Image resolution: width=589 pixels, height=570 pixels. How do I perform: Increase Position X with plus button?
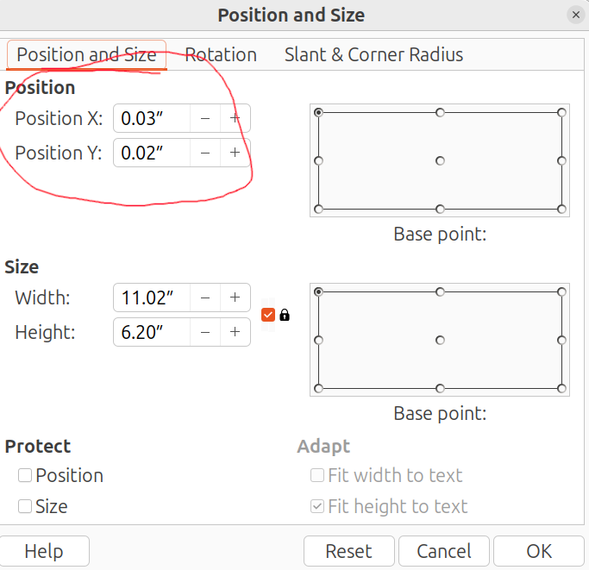(235, 118)
